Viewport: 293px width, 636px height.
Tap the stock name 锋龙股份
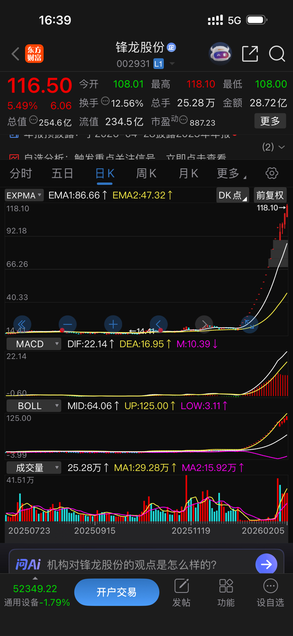140,47
